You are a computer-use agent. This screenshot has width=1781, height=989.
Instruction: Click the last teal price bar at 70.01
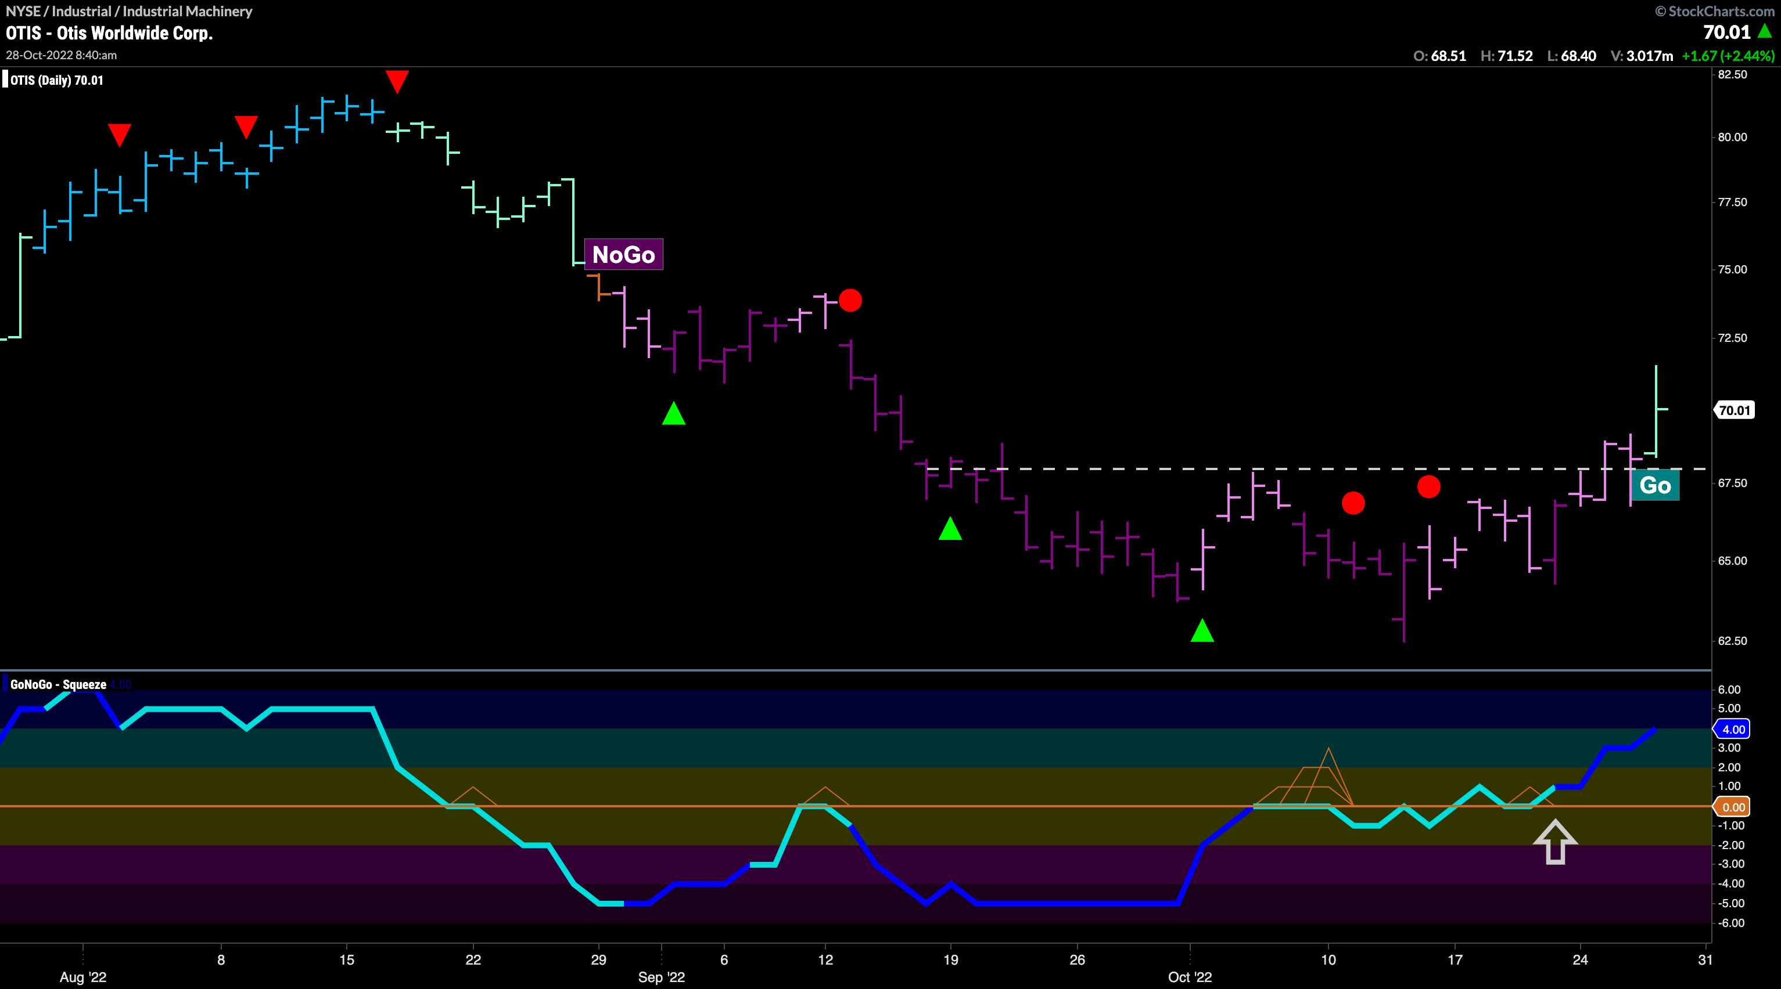1657,411
